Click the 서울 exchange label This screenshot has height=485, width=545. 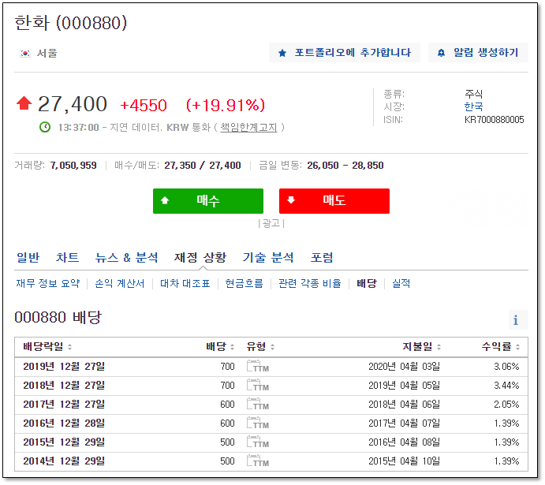tap(47, 54)
